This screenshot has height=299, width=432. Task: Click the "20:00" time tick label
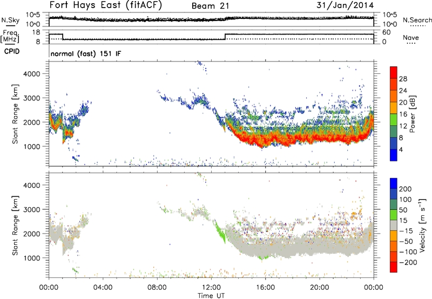click(x=319, y=288)
